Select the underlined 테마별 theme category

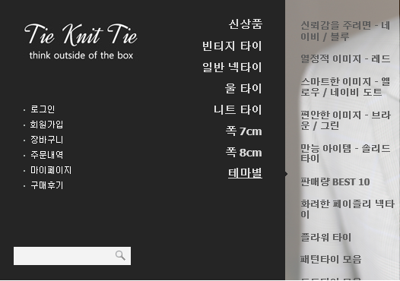tap(245, 173)
